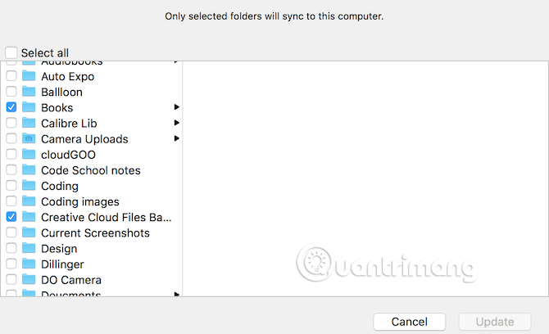549x334 pixels.
Task: Check the Balloon folder checkbox
Action: point(11,92)
